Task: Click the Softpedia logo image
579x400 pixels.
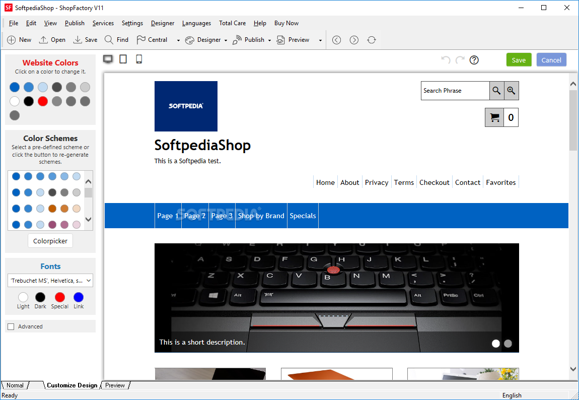Action: (x=186, y=106)
